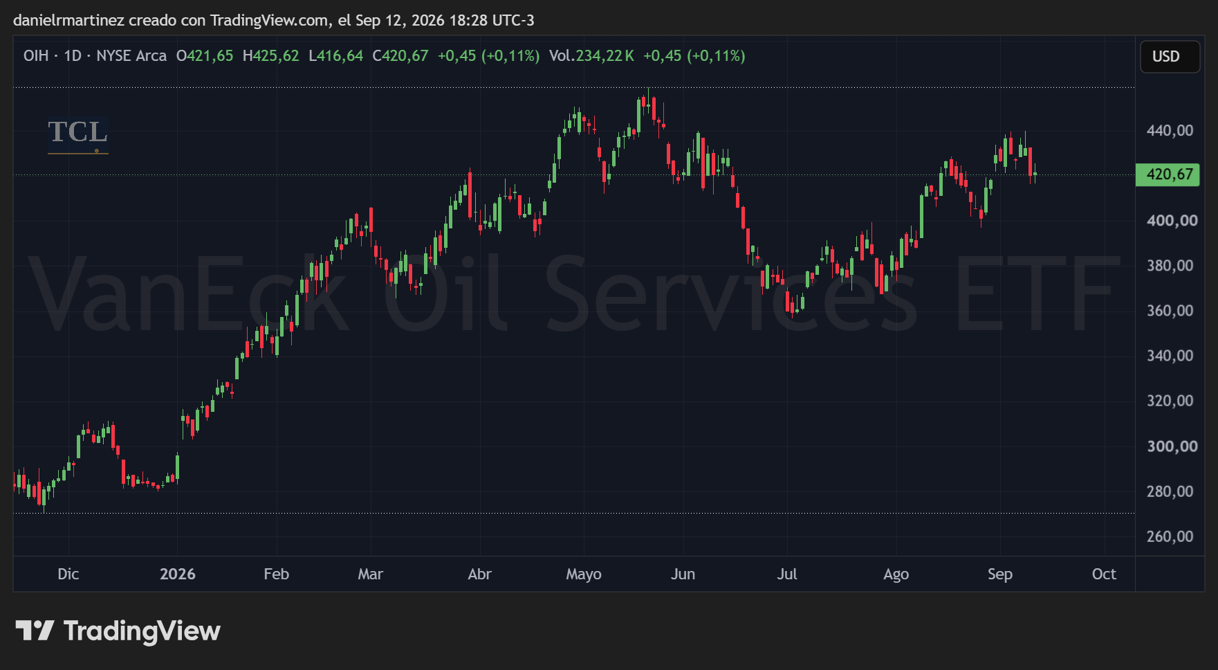Select the close value C420,67
Screen dimensions: 1218x670
(400, 56)
